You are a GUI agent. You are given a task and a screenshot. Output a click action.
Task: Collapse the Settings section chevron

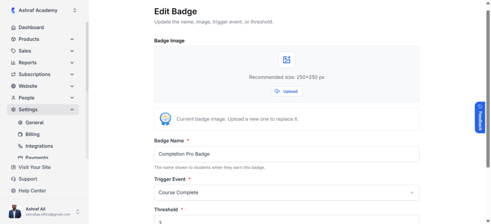(72, 110)
